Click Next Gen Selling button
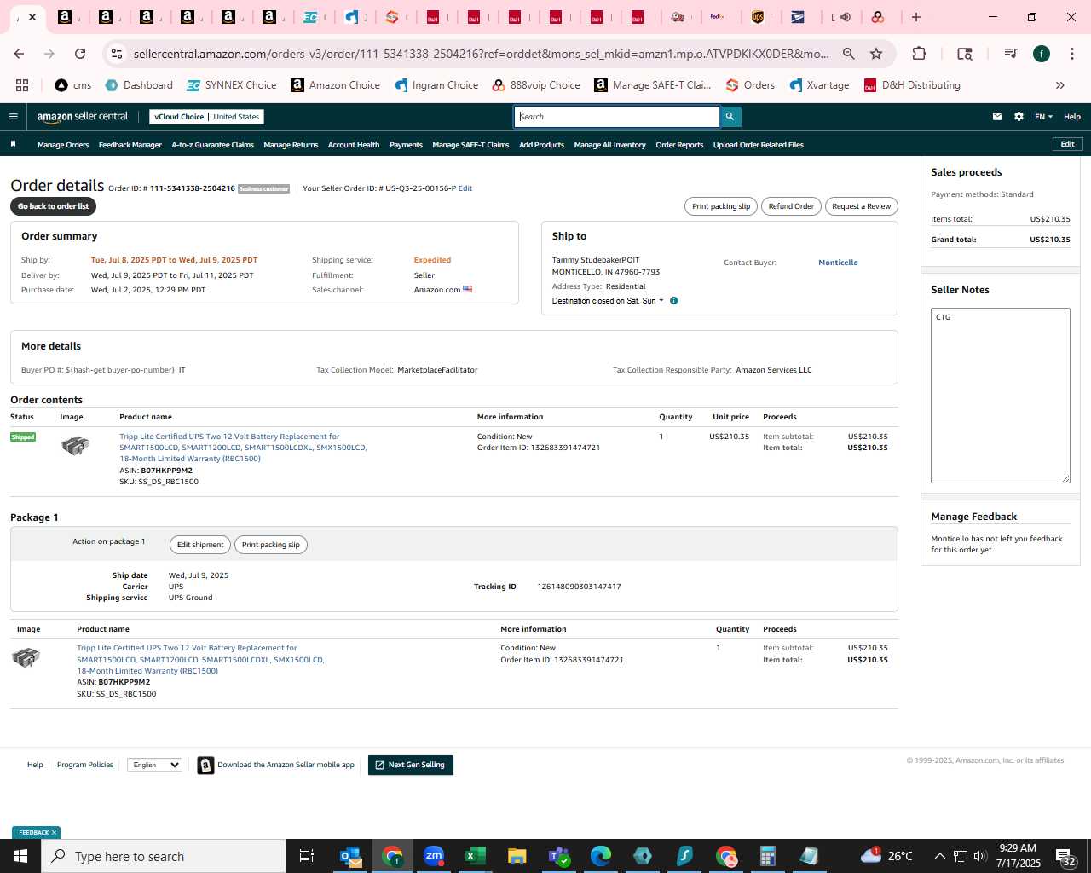Screen dimensions: 1091x873 click(411, 765)
